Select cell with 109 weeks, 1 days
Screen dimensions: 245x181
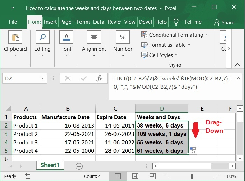162,134
